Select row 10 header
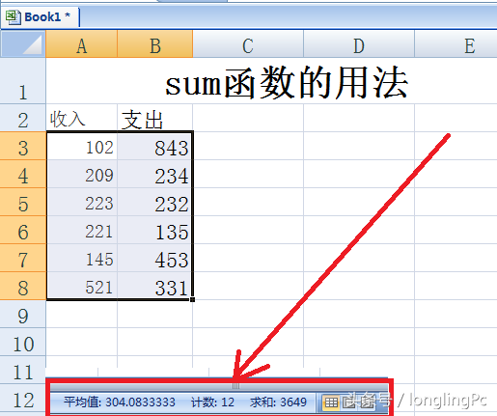Viewport: 497px width, 416px height. point(23,342)
